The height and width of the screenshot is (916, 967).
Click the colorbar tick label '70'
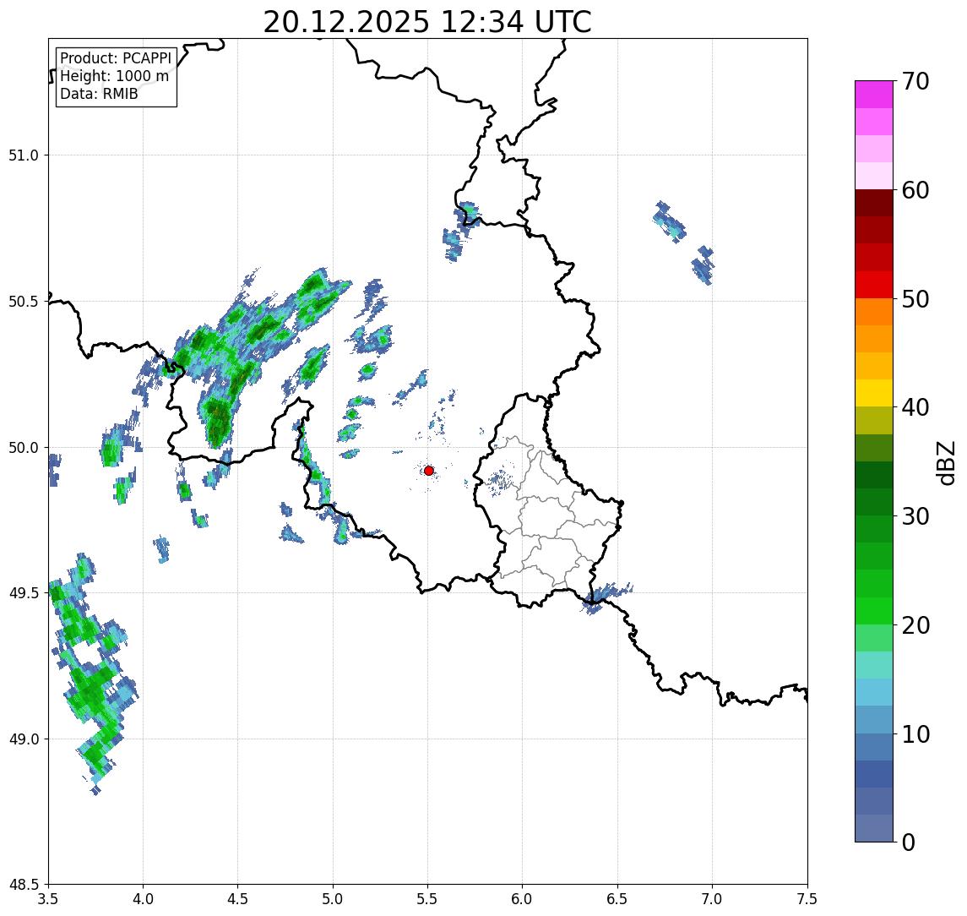(x=915, y=81)
